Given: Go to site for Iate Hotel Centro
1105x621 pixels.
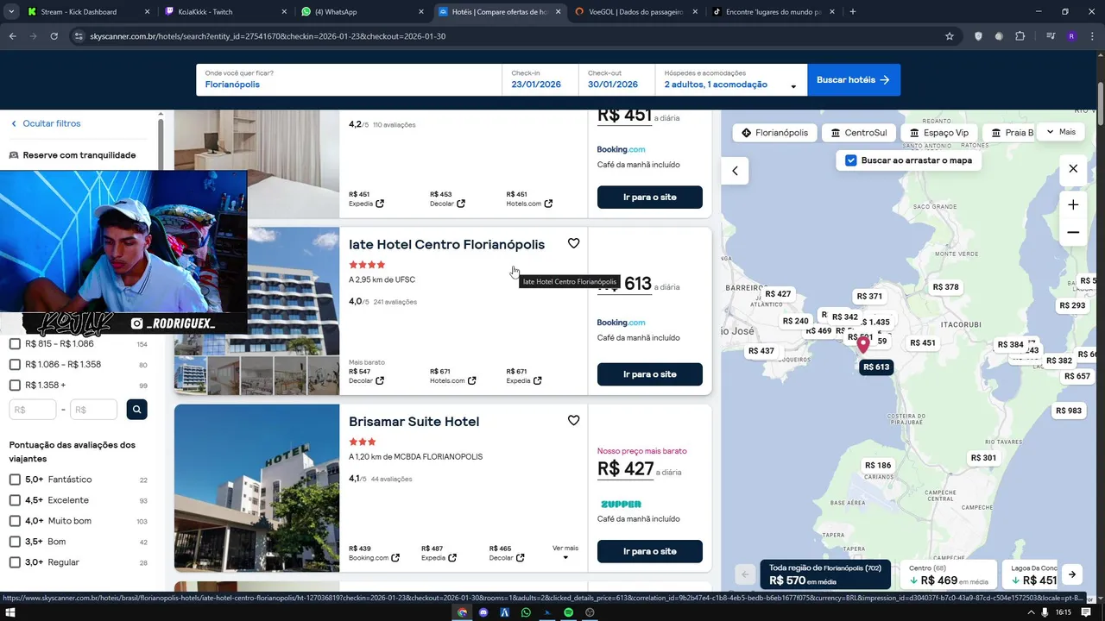Looking at the screenshot, I should point(650,374).
